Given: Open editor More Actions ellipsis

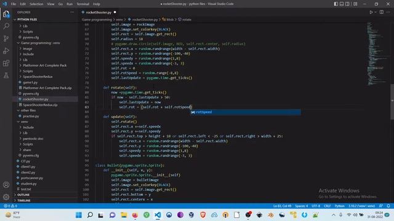Looking at the screenshot, I should point(388,12).
